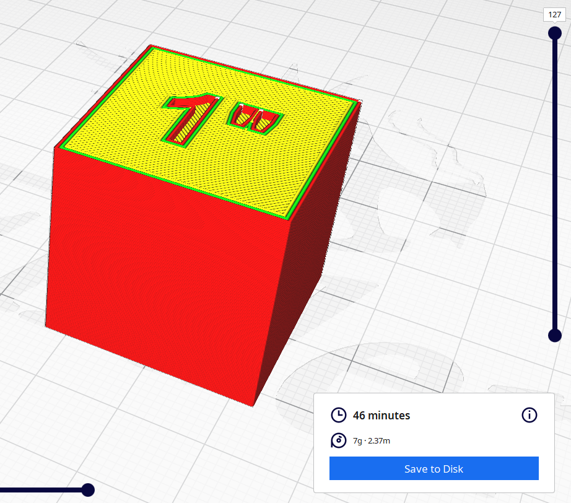Click the 46 minutes print time text
This screenshot has height=503, width=571.
point(381,415)
